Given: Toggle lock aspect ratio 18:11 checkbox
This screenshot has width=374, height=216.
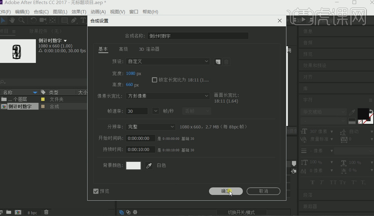Looking at the screenshot, I should click(x=155, y=80).
